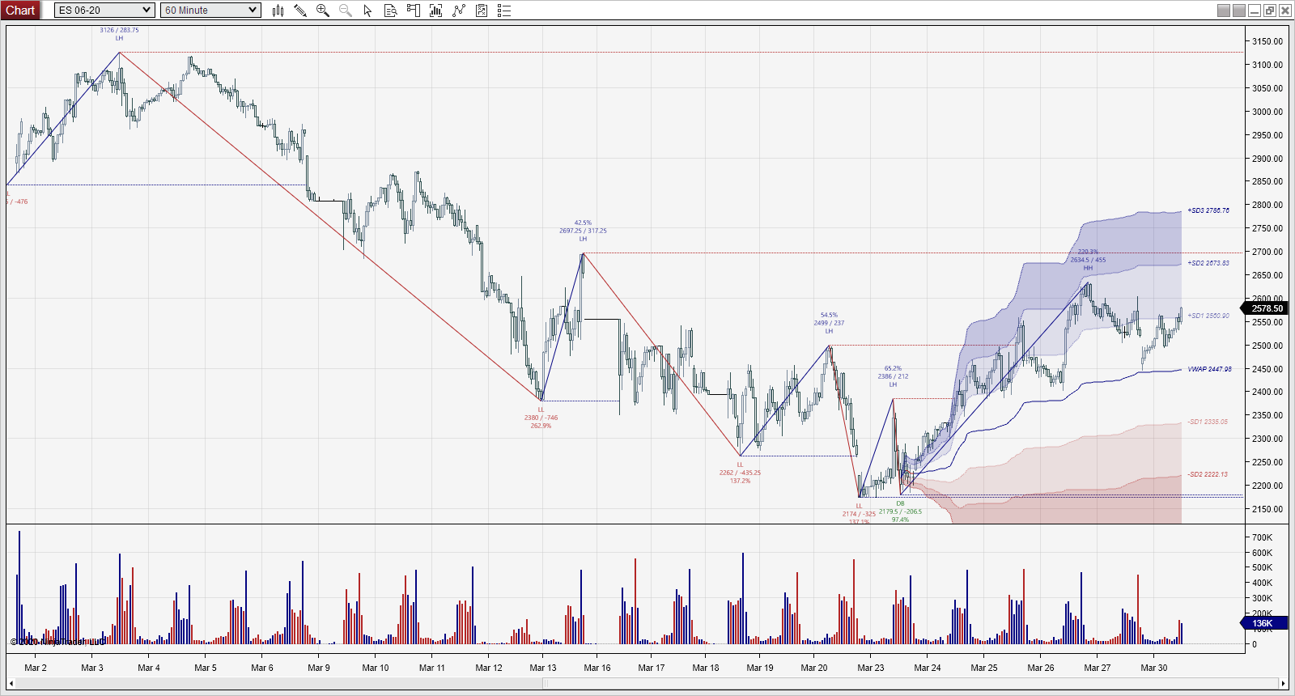Click the VWAP 2447.98 label
The image size is (1295, 696).
click(1209, 369)
